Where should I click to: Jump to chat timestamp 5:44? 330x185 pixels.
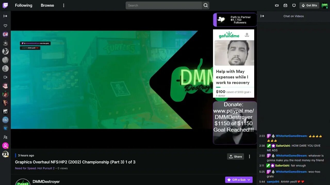pos(262,182)
